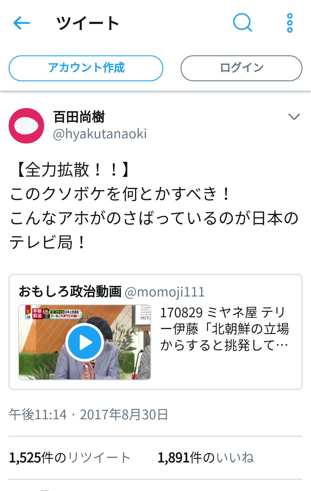Click the video thumbnail image

pos(85,342)
